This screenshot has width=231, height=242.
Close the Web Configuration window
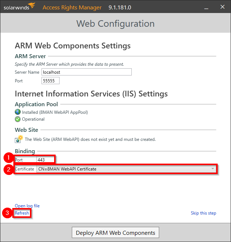(x=222, y=7)
